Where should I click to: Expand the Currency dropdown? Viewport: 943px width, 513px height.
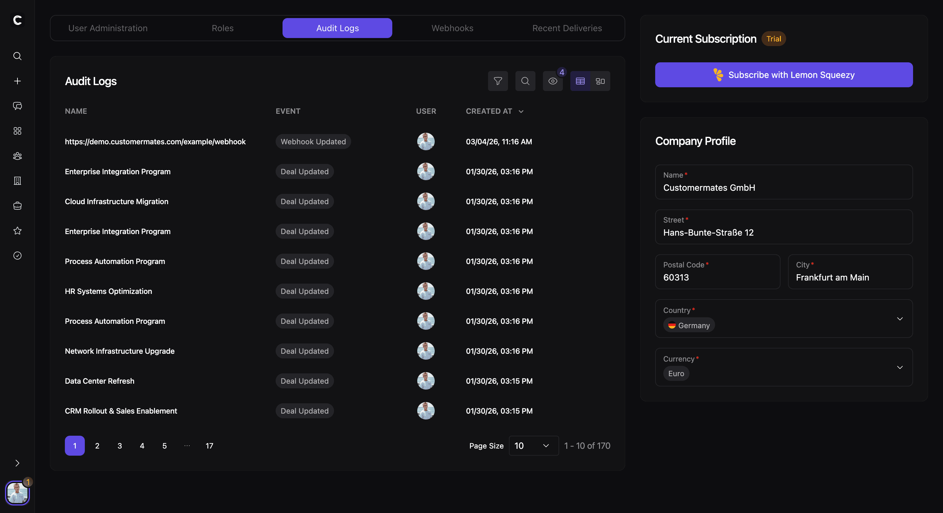899,367
